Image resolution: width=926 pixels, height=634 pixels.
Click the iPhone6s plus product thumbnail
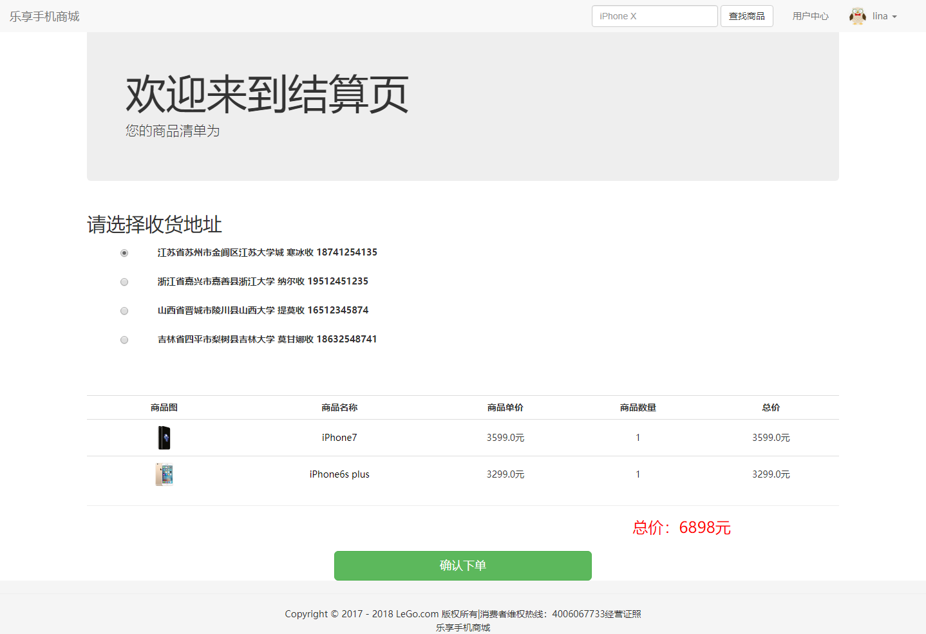click(x=164, y=474)
